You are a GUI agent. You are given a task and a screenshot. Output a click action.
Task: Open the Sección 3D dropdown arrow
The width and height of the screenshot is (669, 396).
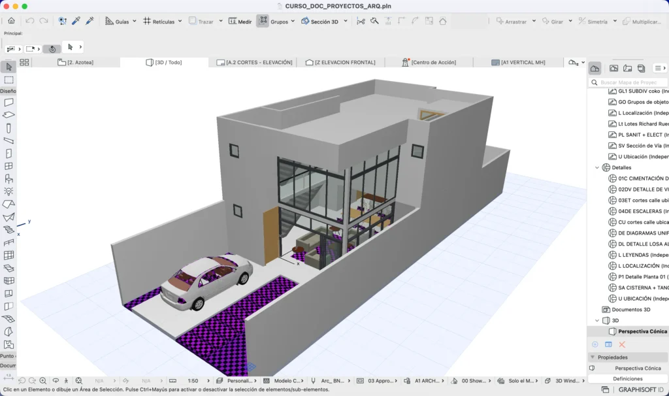[x=346, y=21]
